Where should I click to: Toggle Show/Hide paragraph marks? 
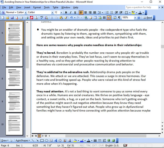(119, 18)
